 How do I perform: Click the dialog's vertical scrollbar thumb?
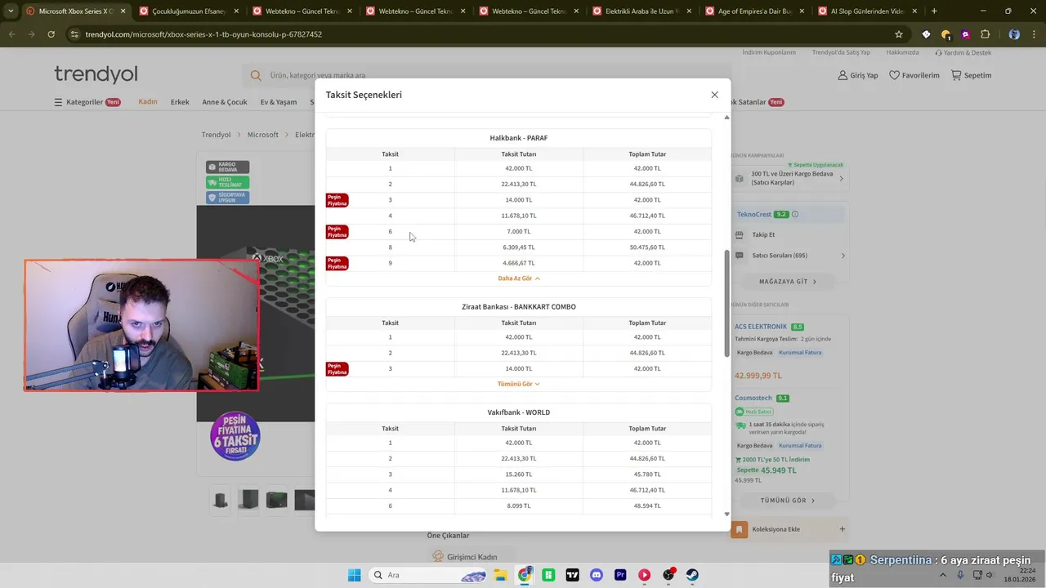(x=726, y=302)
